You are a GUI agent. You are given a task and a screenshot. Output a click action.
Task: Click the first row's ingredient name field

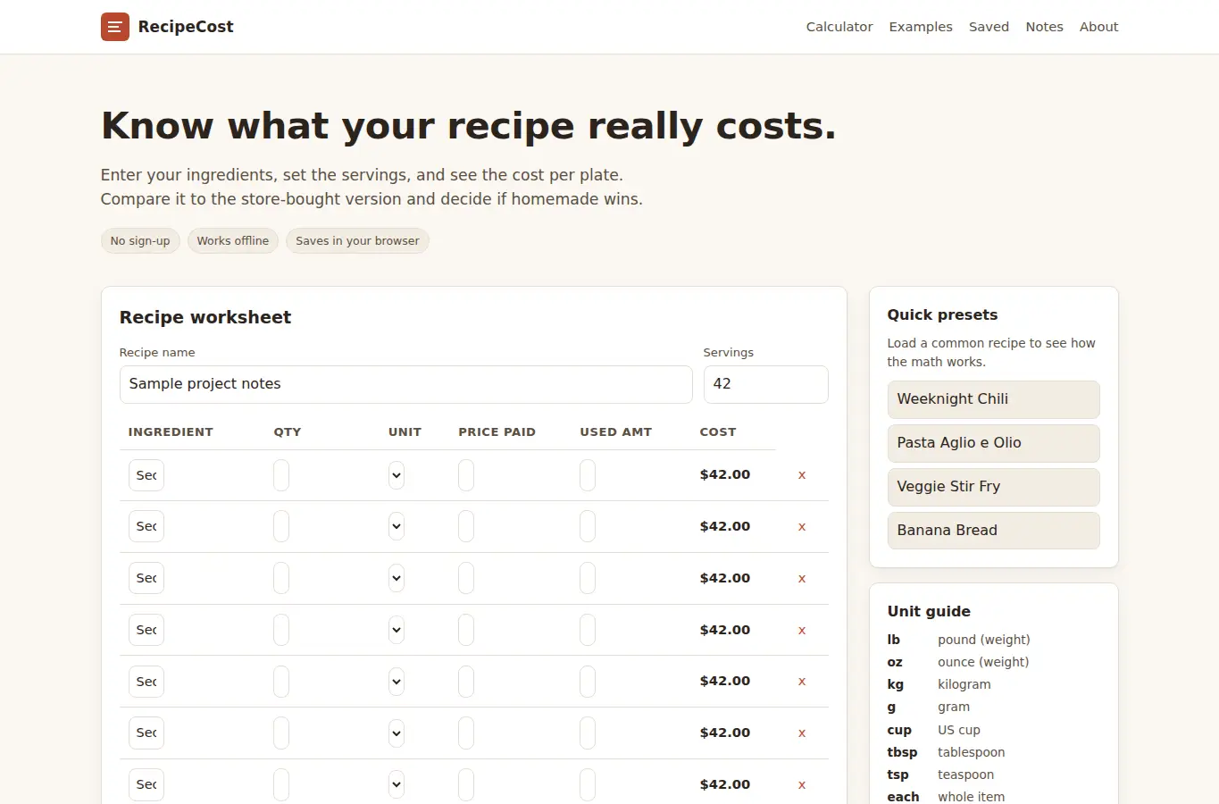(146, 475)
